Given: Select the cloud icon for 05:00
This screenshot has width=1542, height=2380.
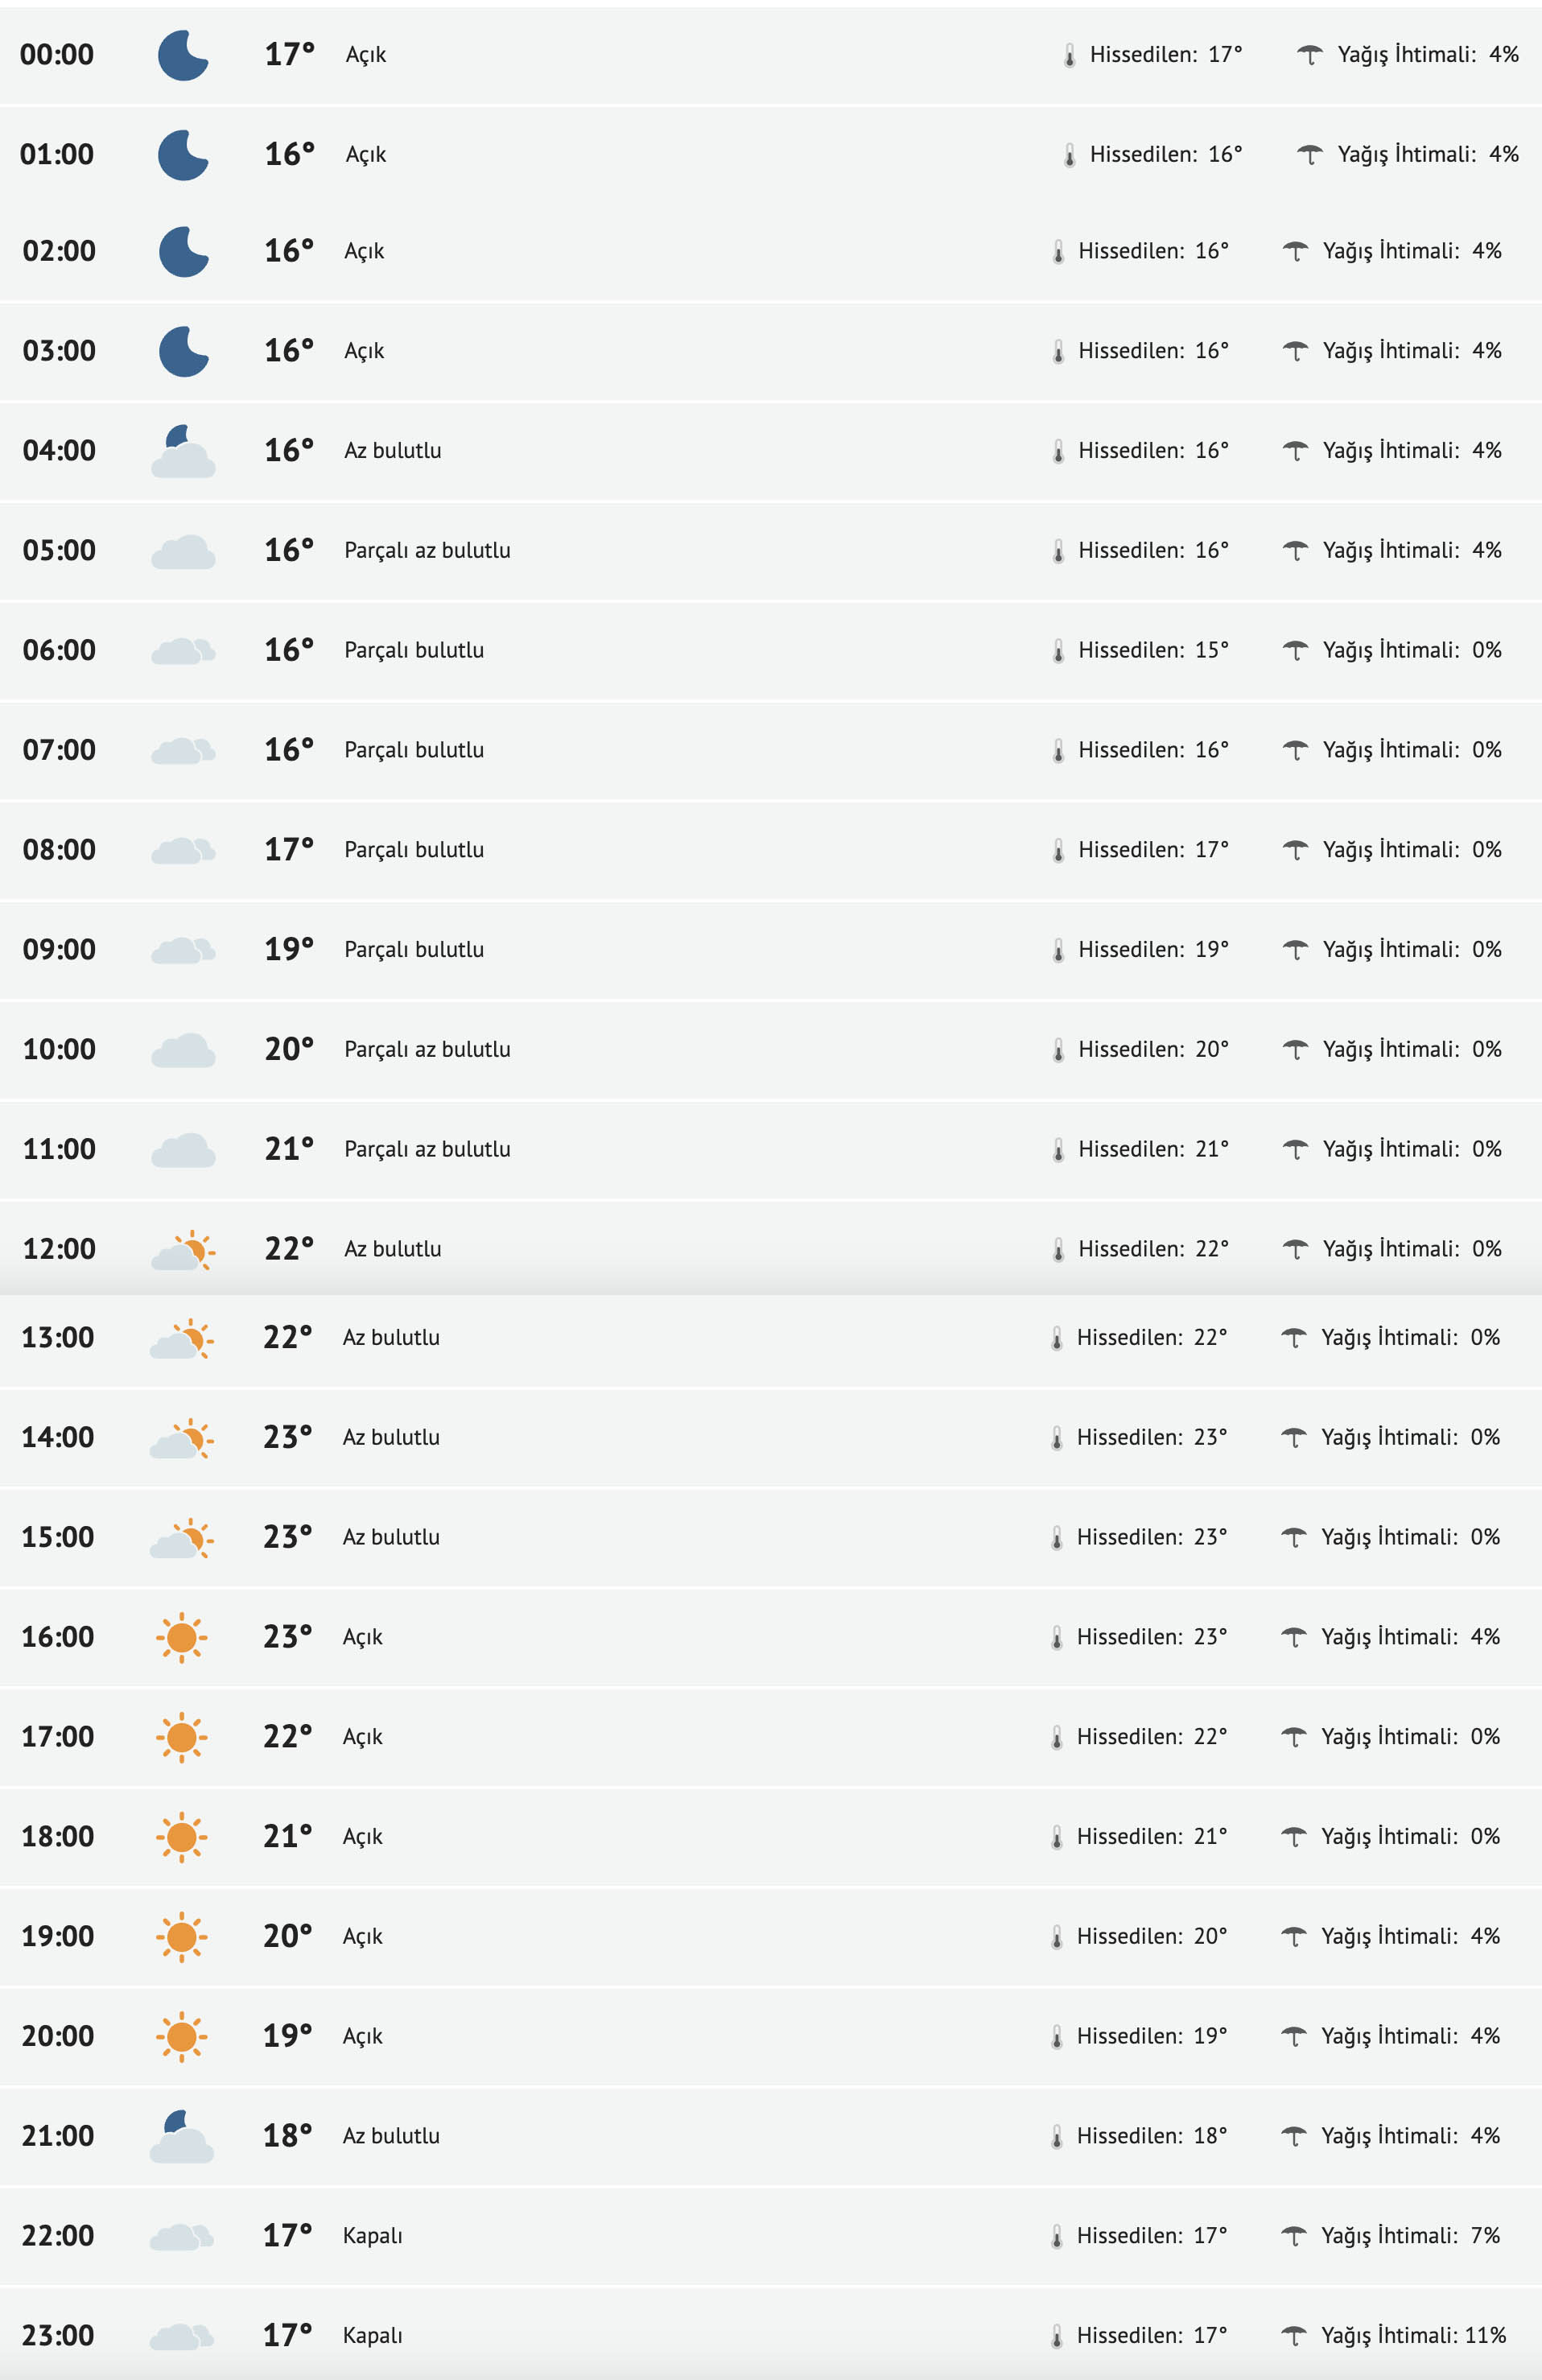Looking at the screenshot, I should pos(183,551).
